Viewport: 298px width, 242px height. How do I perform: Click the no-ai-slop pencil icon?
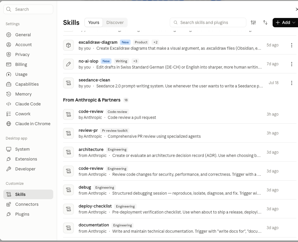[68, 64]
